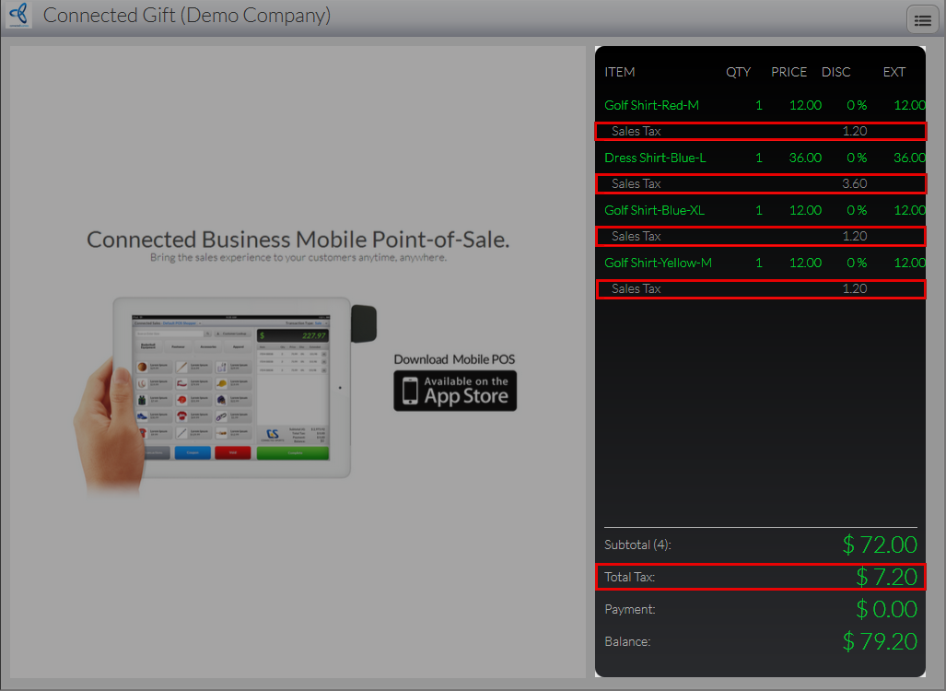This screenshot has height=691, width=946.
Task: Click the Connected Business Mobile Point-of-Sale heading
Action: click(x=298, y=240)
